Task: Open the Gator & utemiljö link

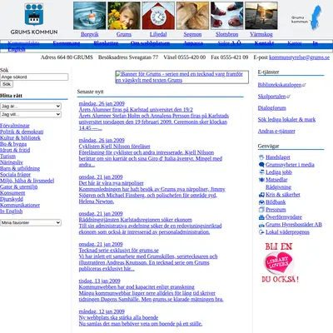Action: pyautogui.click(x=19, y=186)
